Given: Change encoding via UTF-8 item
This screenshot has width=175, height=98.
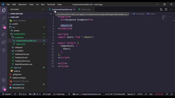Looking at the screenshot, I should [x=140, y=94].
